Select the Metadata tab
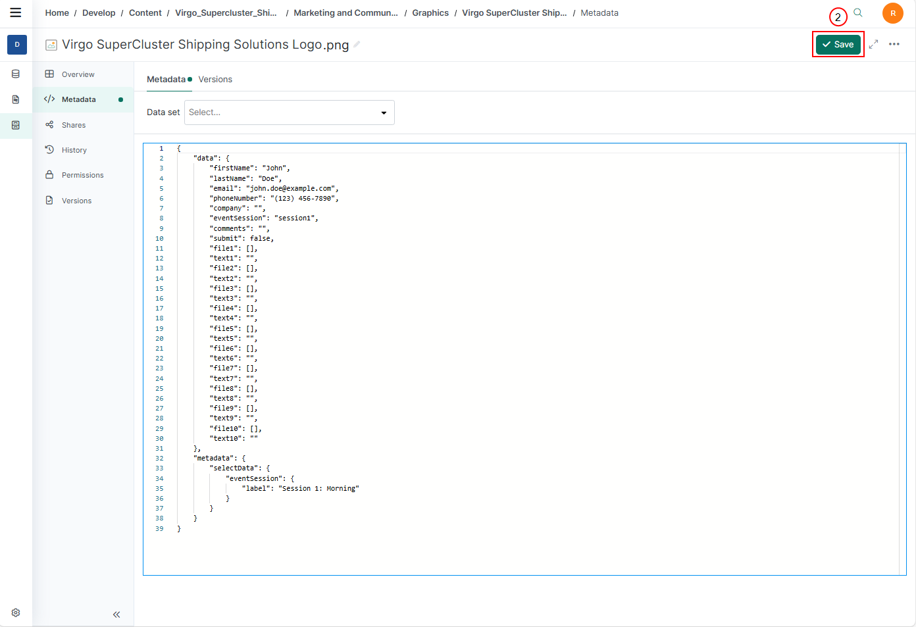The width and height of the screenshot is (916, 627). pyautogui.click(x=166, y=80)
